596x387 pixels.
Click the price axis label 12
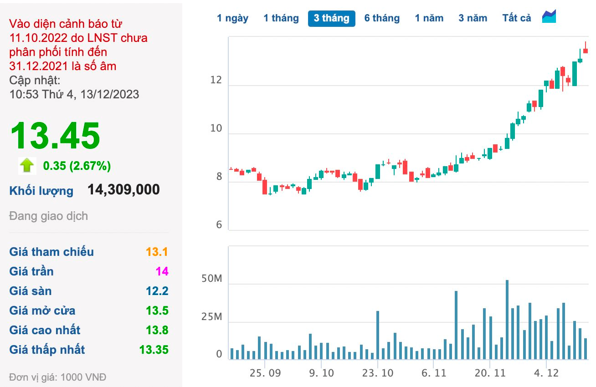(216, 81)
